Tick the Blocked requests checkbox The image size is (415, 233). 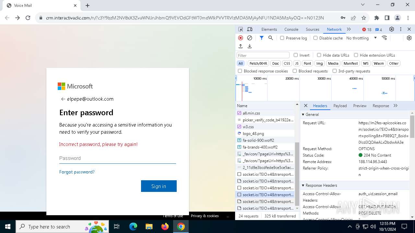295,71
